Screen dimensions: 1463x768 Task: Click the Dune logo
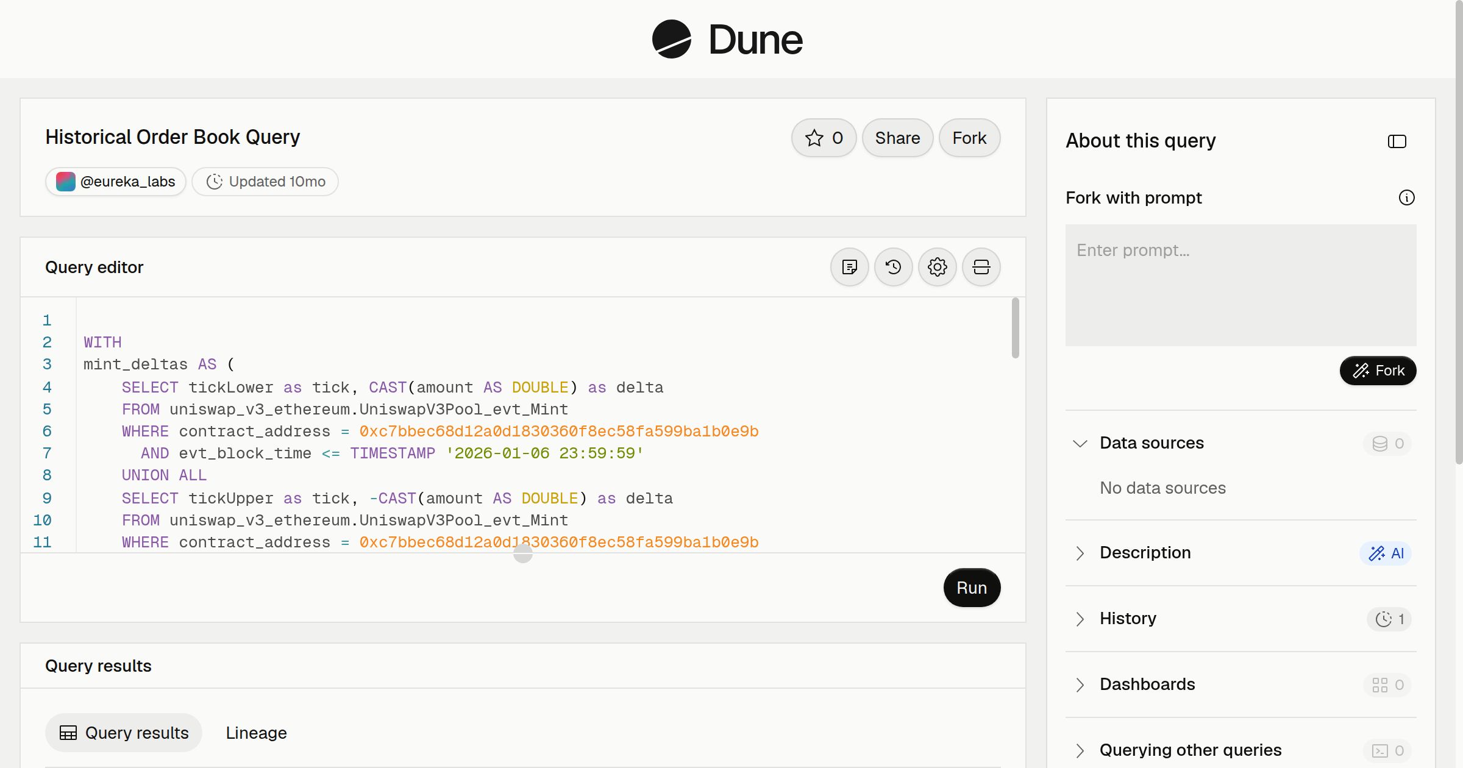(x=727, y=39)
